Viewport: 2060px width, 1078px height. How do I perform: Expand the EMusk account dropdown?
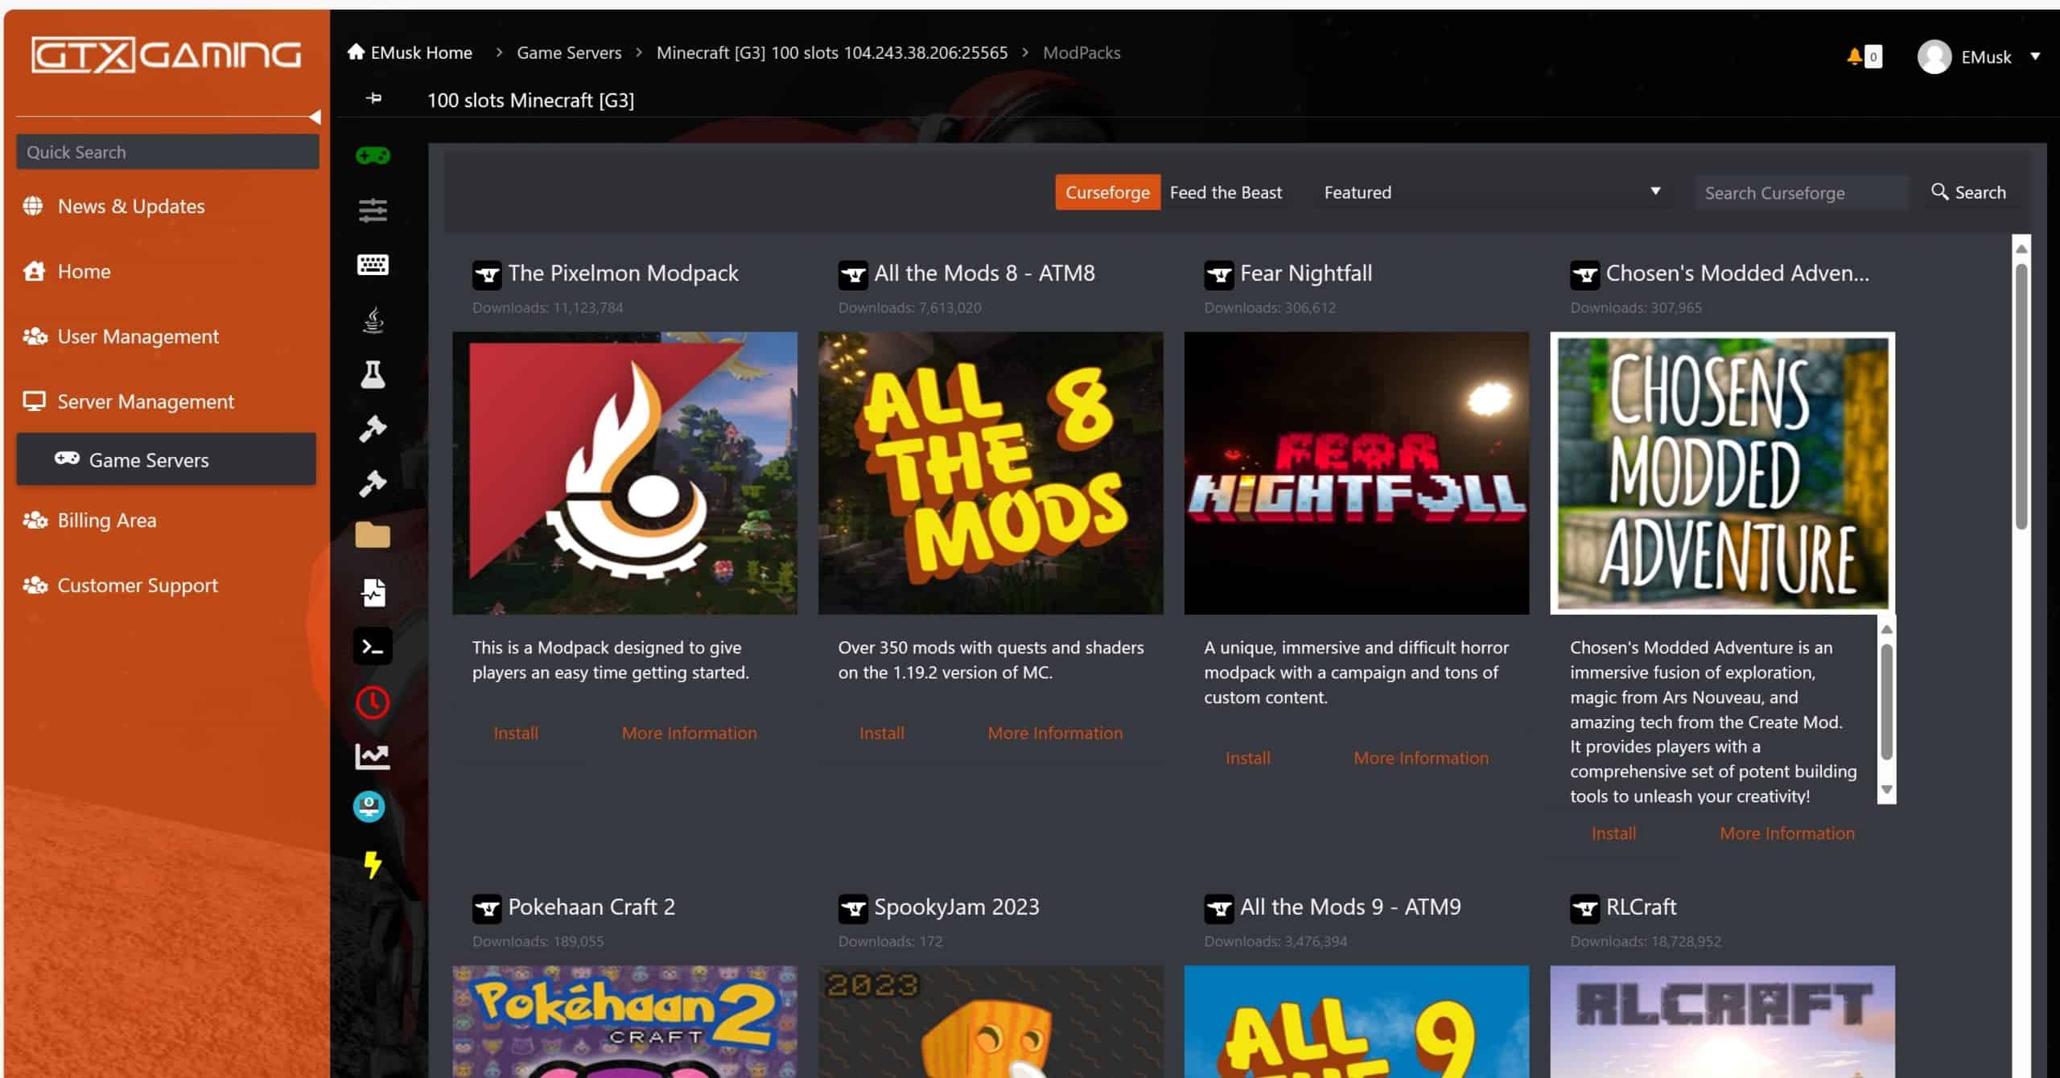(2037, 56)
